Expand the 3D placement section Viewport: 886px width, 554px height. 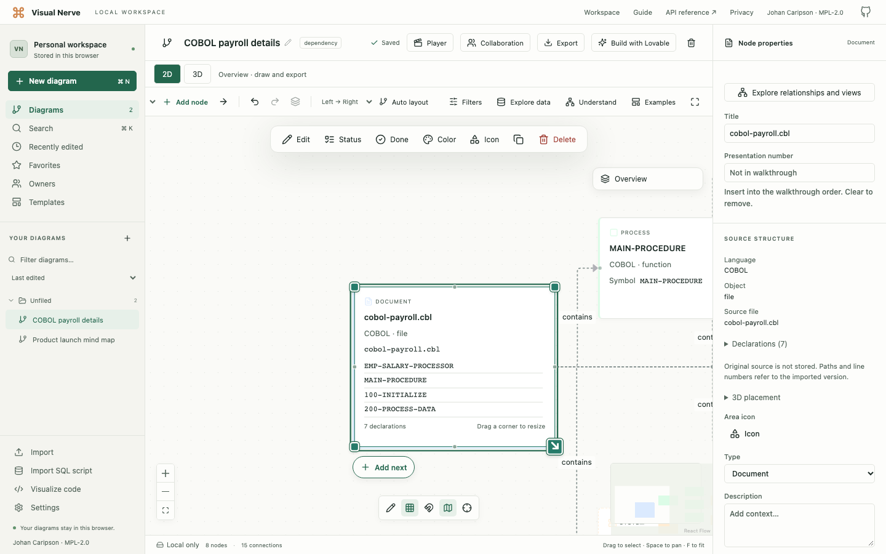point(752,398)
